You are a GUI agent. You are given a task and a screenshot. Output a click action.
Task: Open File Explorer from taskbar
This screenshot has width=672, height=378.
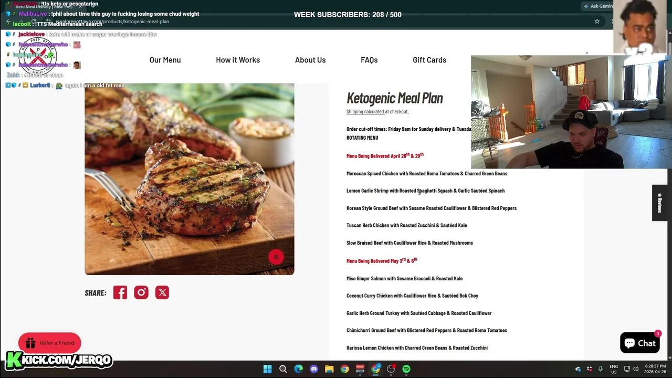coord(329,369)
